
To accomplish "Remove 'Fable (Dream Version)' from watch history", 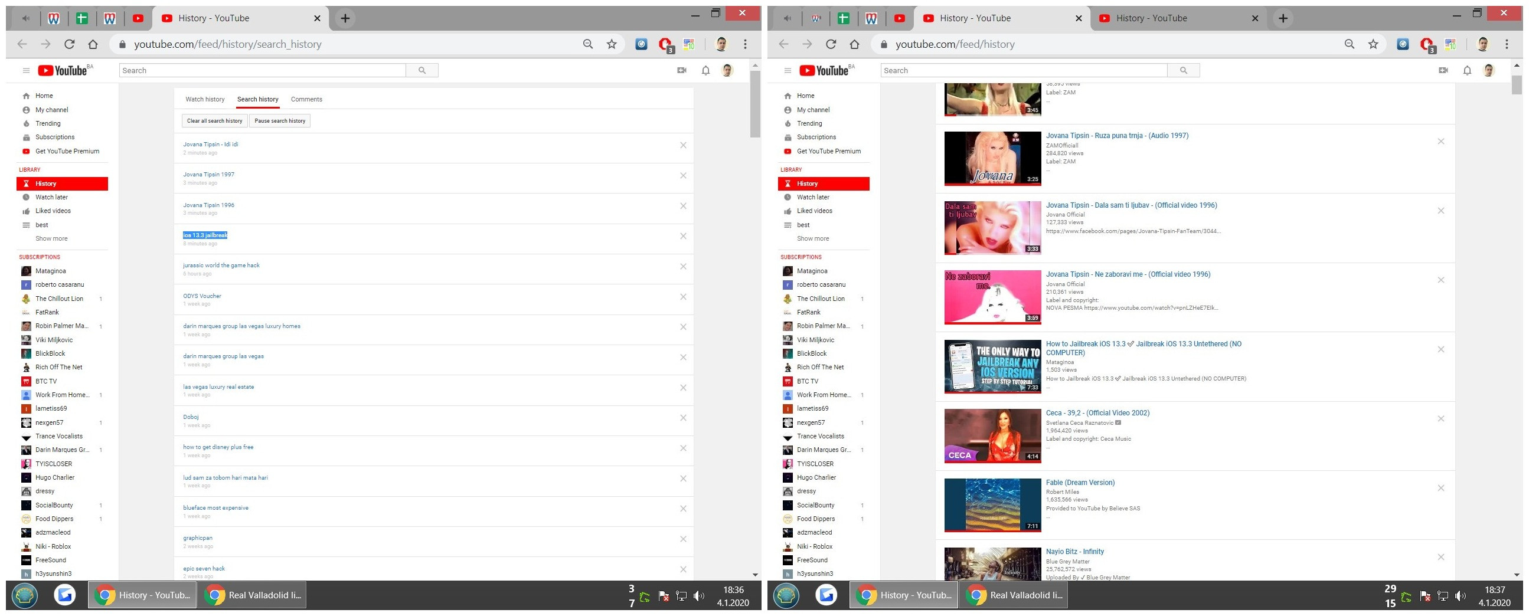I will (1440, 488).
